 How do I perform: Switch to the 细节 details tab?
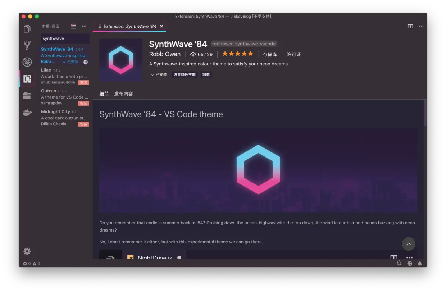pyautogui.click(x=104, y=93)
